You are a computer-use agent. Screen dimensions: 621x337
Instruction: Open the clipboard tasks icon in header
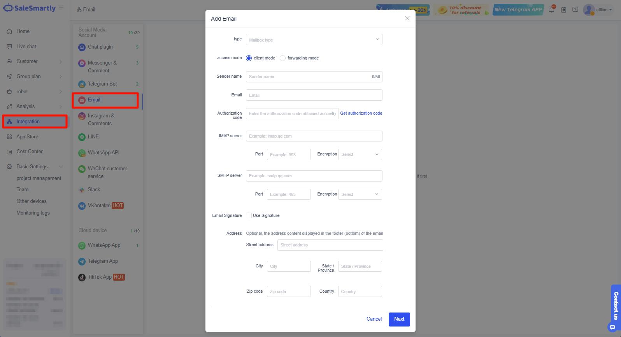click(563, 10)
